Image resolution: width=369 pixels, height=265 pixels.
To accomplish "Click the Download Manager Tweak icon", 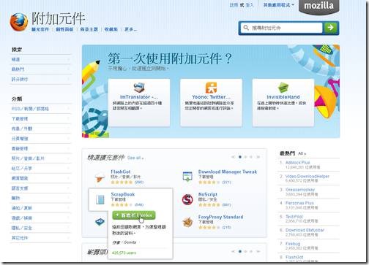I will (x=187, y=177).
